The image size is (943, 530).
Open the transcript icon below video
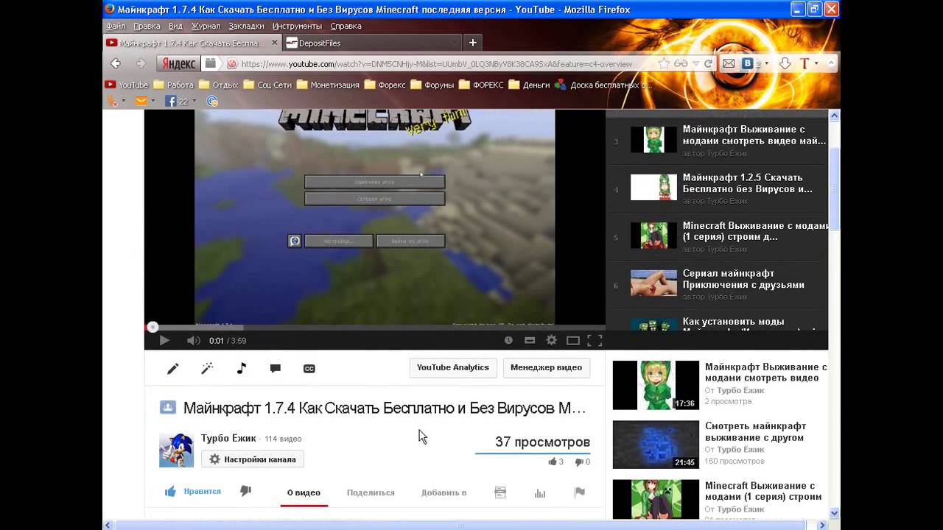click(500, 492)
